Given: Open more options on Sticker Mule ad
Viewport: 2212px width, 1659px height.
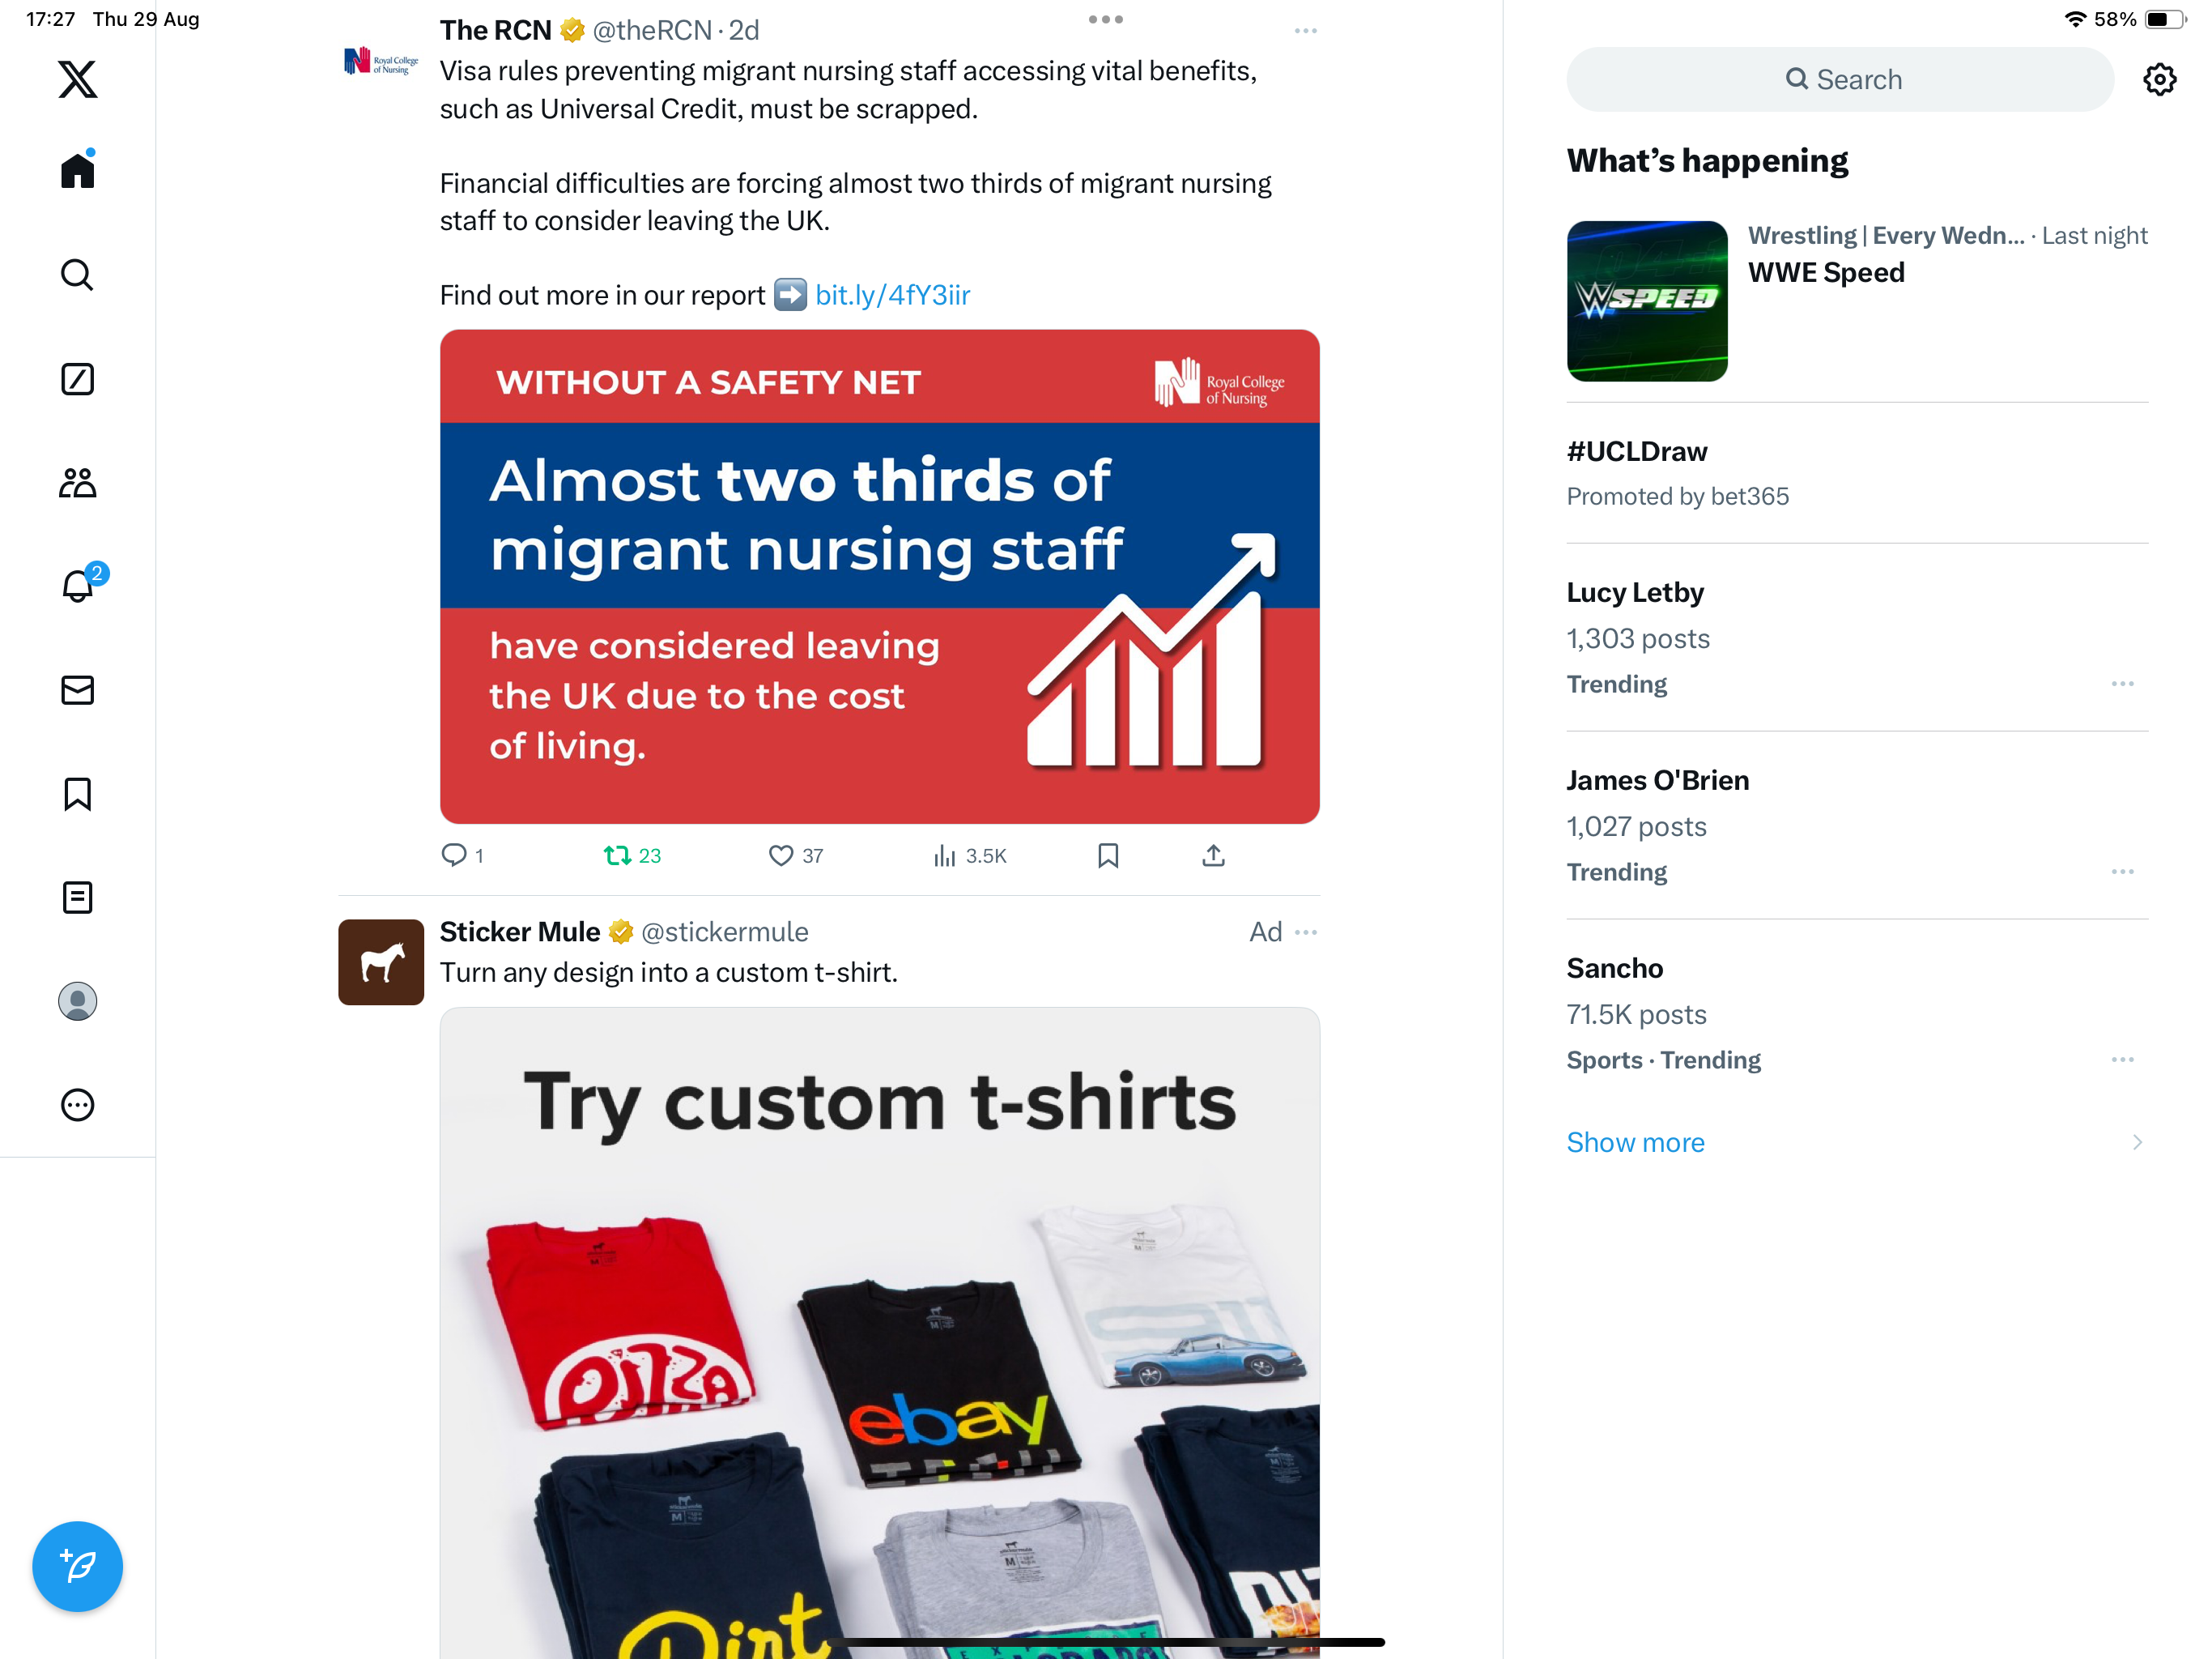Looking at the screenshot, I should click(x=1305, y=932).
